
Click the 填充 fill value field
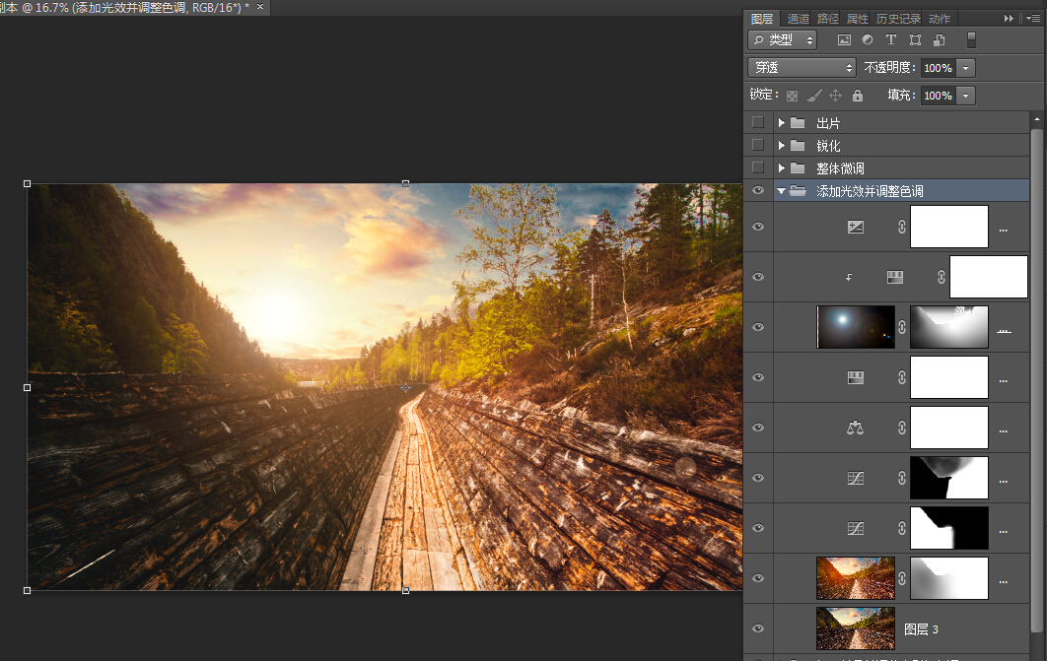tap(938, 96)
